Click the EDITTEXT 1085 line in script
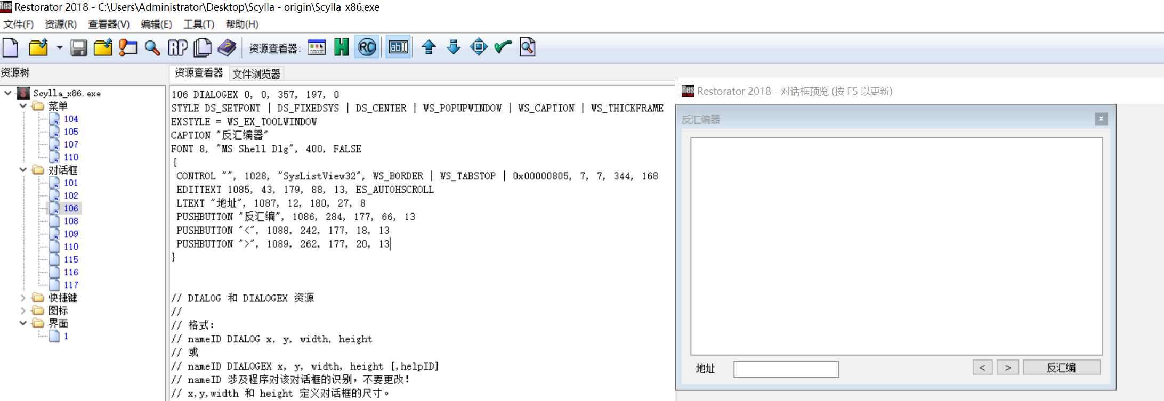The width and height of the screenshot is (1164, 401). [x=305, y=190]
